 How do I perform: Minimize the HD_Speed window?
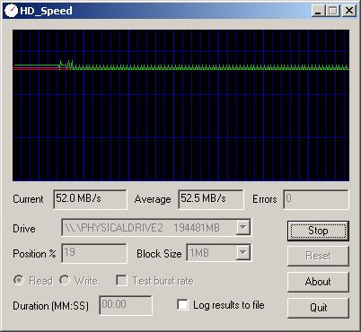pyautogui.click(x=318, y=11)
